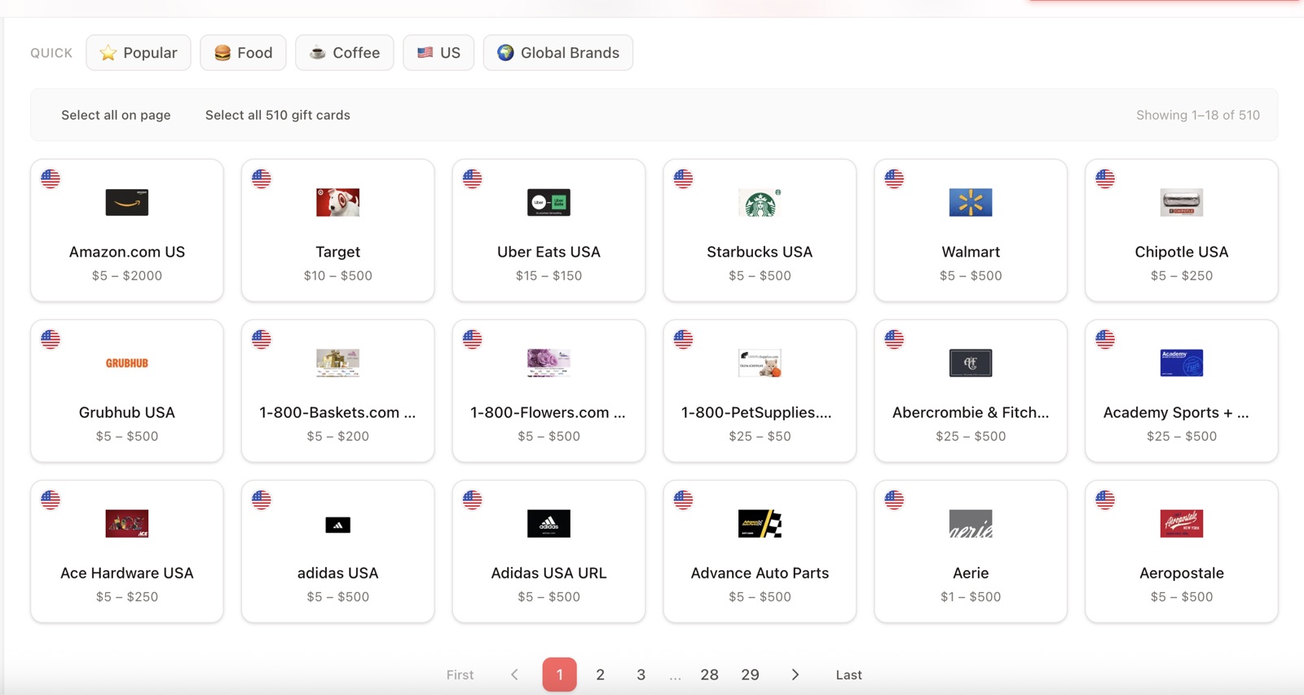Click the 1-800-Baskets.com card image
This screenshot has height=695, width=1304.
point(337,363)
